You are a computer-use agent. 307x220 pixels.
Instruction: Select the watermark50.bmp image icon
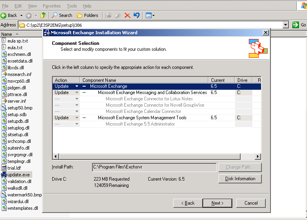pos(4,194)
